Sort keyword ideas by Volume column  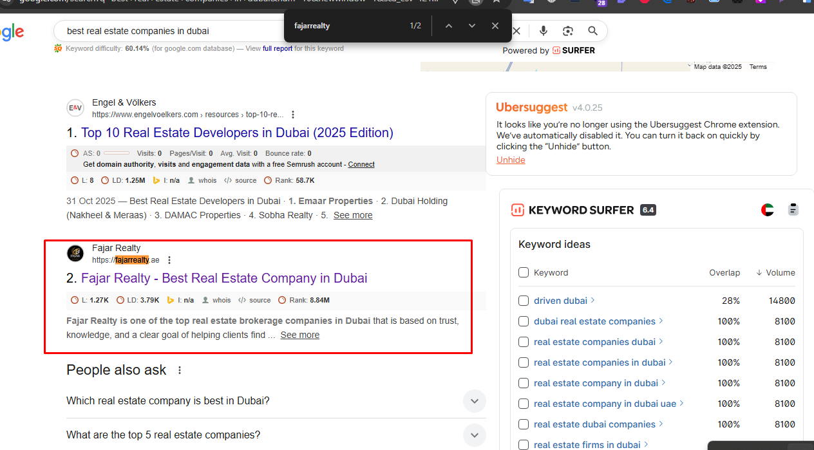click(775, 272)
